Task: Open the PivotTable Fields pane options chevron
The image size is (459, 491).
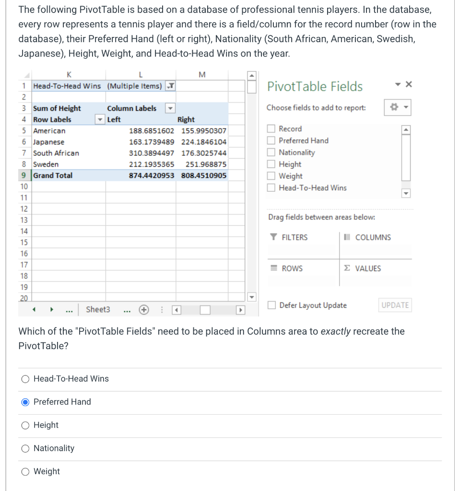Action: coord(398,83)
